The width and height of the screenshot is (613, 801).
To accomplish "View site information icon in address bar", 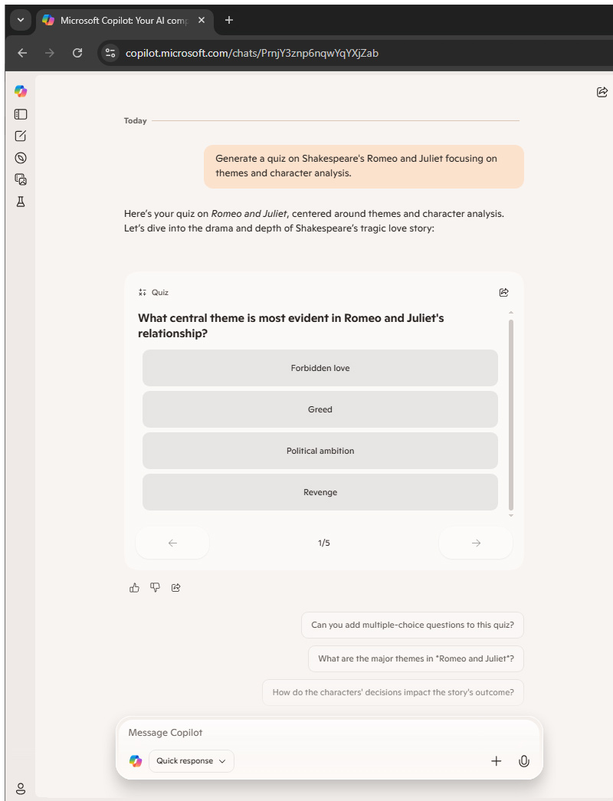I will [110, 53].
